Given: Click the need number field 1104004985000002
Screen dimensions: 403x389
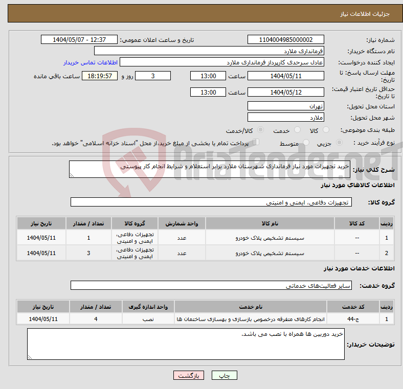Looking at the screenshot, I should tap(285, 39).
